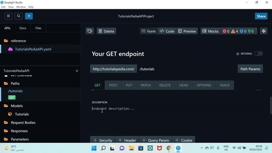Click the INTERNAL info icon
Viewport: 272px width, 153px height.
click(238, 54)
